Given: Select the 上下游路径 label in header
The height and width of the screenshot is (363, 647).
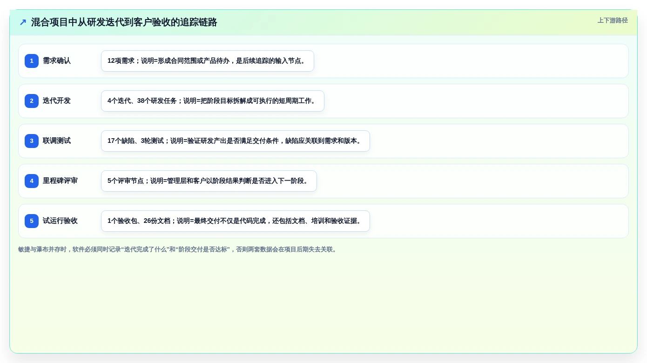Looking at the screenshot, I should tap(613, 20).
